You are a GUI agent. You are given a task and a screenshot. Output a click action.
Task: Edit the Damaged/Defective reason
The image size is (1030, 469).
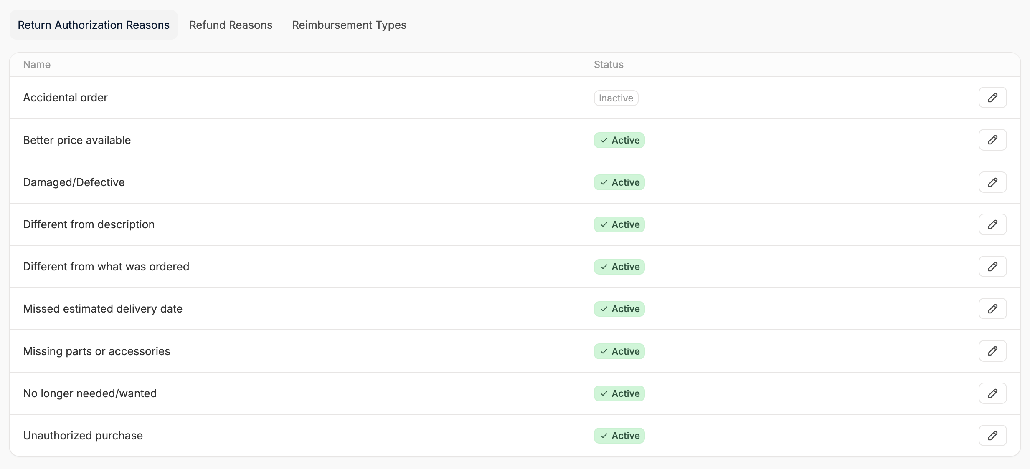pos(992,182)
